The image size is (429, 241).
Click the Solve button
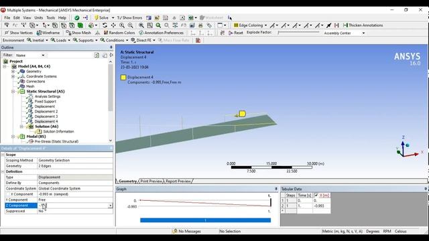[x=101, y=18]
